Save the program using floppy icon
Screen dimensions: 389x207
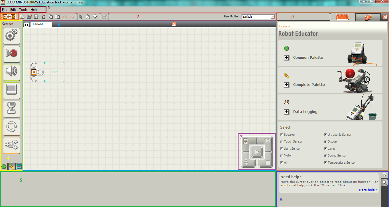click(x=36, y=17)
